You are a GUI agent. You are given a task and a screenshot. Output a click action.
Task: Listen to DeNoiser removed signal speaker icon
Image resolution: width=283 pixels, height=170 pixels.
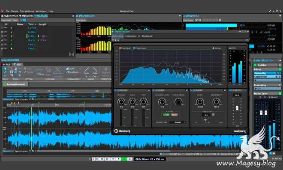tap(187, 90)
